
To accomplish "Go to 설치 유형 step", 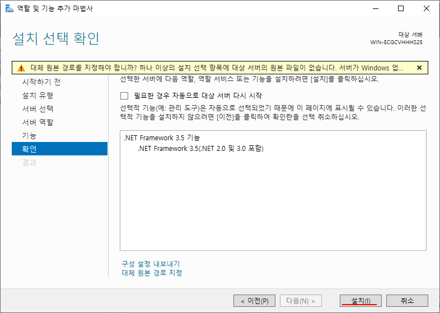I will 38,96.
